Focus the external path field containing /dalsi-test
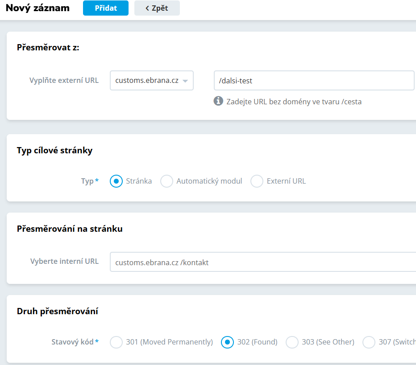The width and height of the screenshot is (416, 365). pos(314,81)
